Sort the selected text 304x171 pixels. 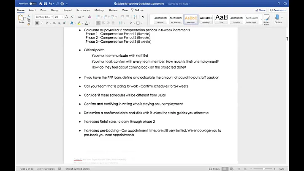point(136,17)
